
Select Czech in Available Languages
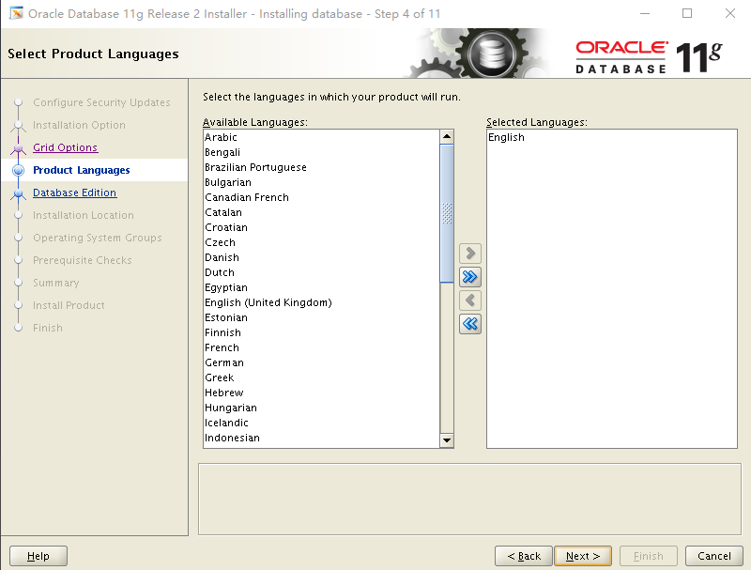321,242
